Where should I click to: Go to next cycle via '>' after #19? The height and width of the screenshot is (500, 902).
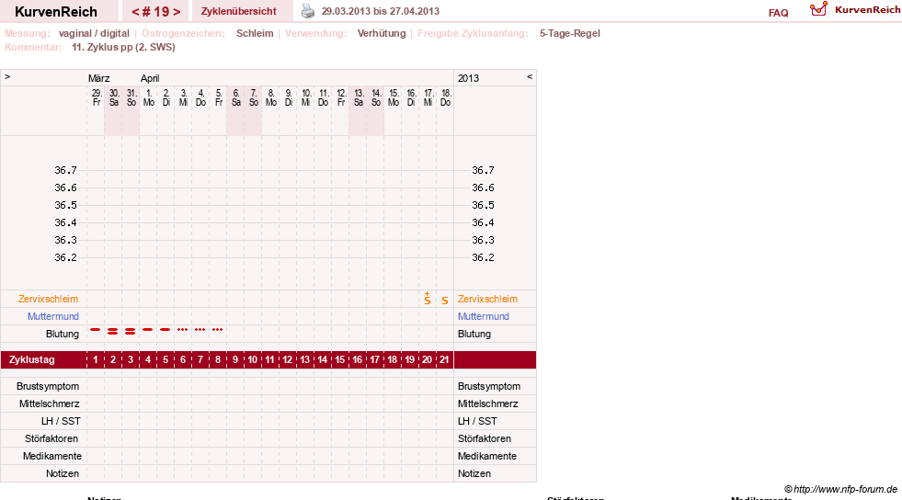pos(177,12)
